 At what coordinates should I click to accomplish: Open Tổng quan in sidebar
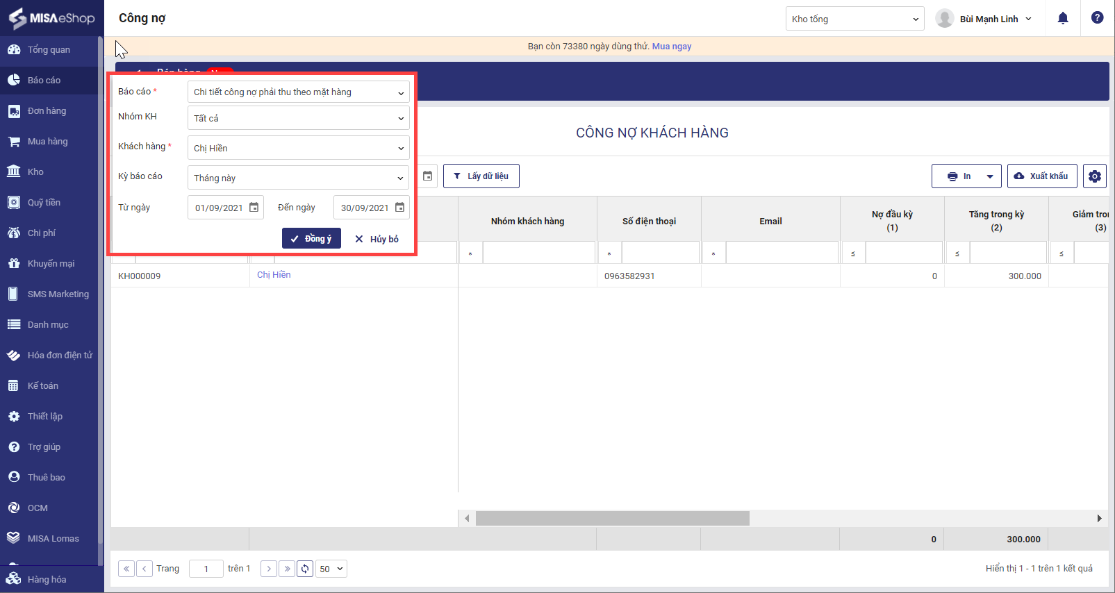click(49, 50)
